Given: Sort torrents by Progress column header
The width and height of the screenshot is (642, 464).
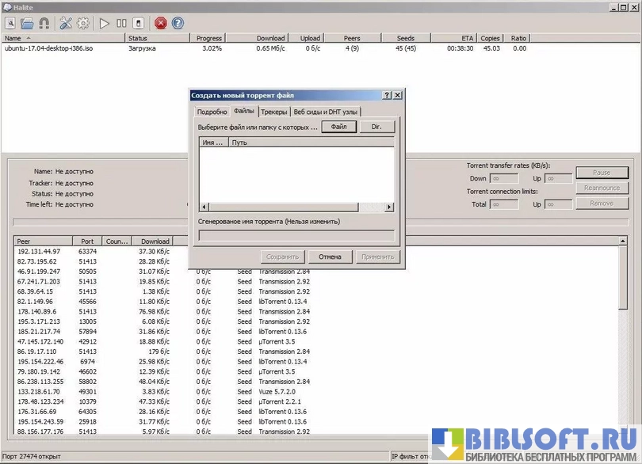Looking at the screenshot, I should pos(209,38).
